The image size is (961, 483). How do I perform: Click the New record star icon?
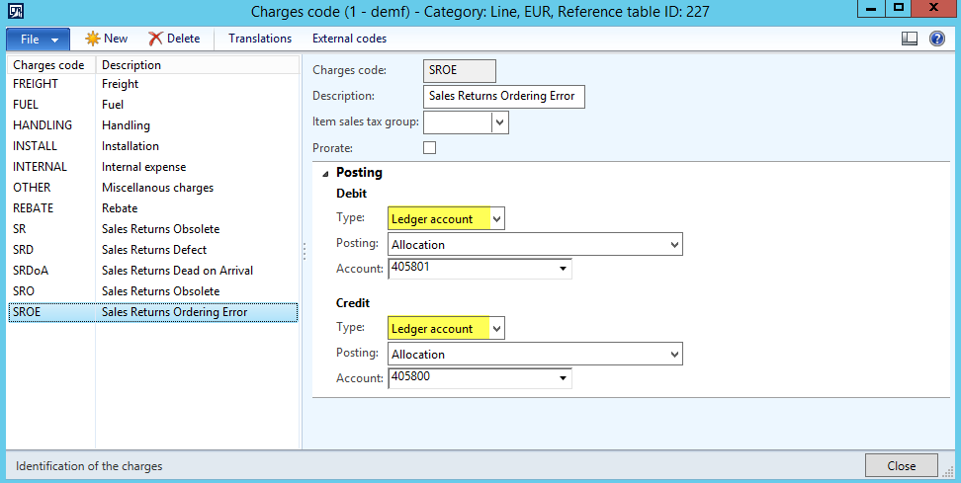(x=92, y=39)
